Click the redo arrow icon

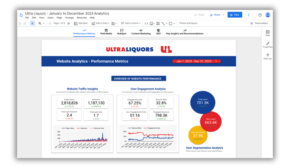(25, 23)
